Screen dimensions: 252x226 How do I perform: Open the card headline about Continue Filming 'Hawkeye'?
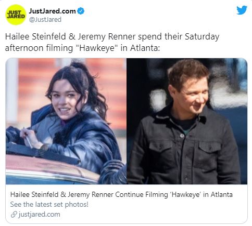(121, 195)
